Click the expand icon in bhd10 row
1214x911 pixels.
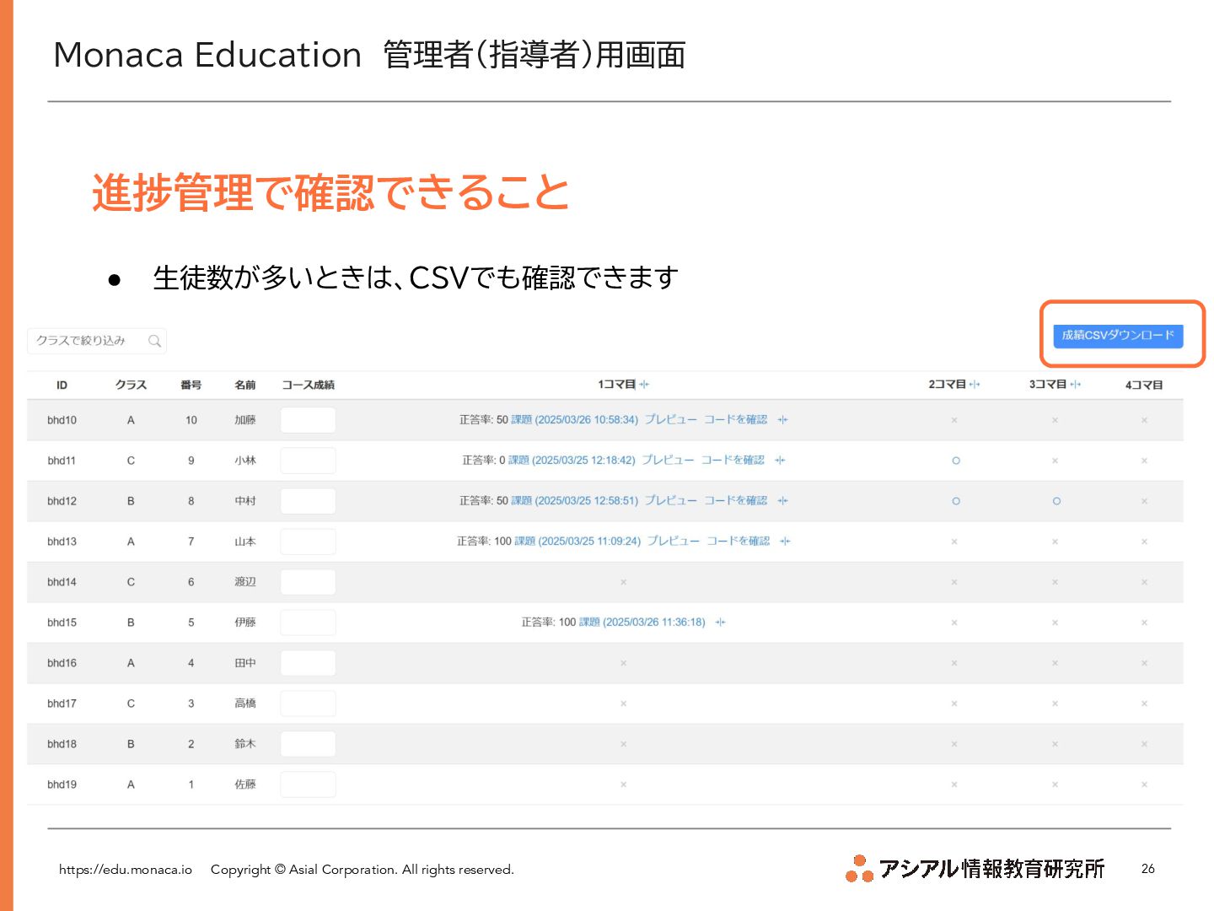pyautogui.click(x=783, y=420)
